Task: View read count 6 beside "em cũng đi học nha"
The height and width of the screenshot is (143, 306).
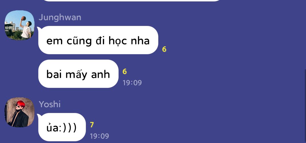Action: pyautogui.click(x=164, y=49)
